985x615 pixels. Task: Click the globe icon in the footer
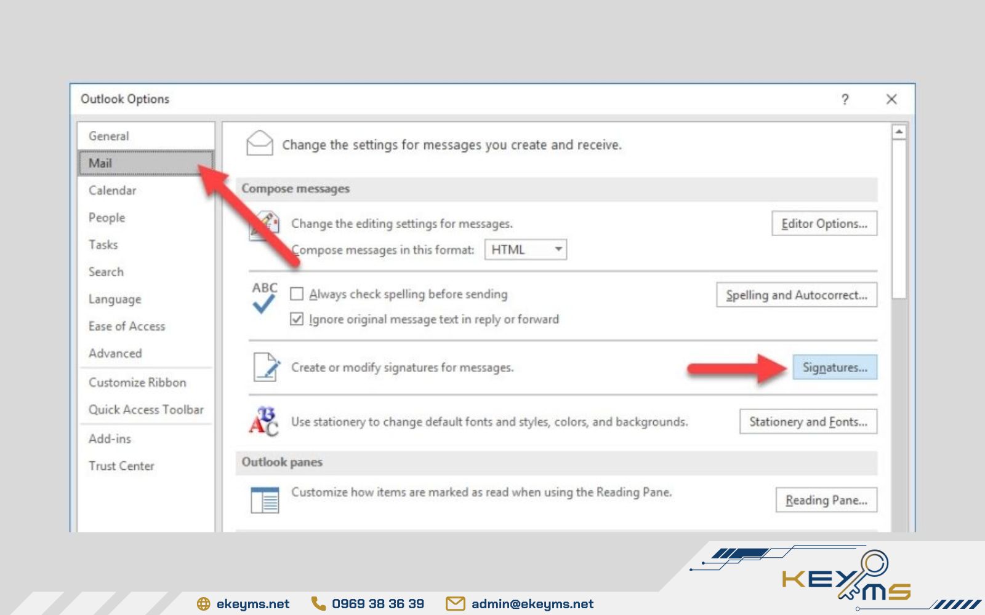(x=203, y=604)
